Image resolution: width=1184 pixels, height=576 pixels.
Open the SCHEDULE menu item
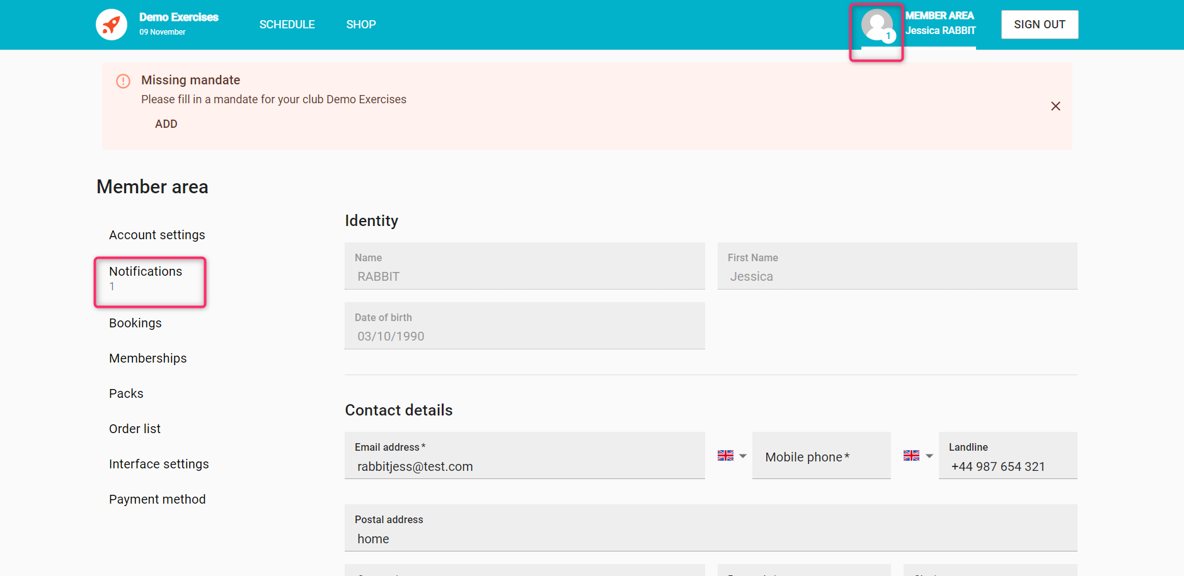coord(287,25)
